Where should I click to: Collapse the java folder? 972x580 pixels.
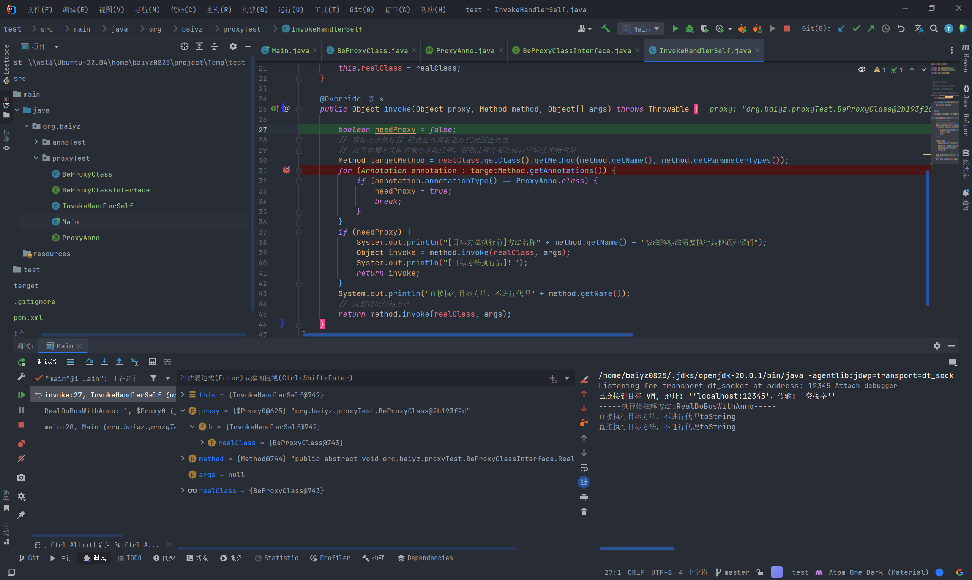point(17,110)
